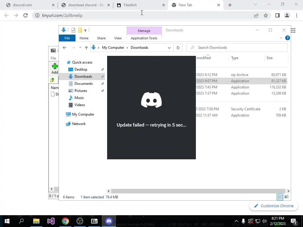The width and height of the screenshot is (303, 227).
Task: Open Visual Studio from the taskbar
Action: pyautogui.click(x=51, y=221)
